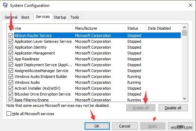This screenshot has width=196, height=131.
Task: Go to the Startup tab
Action: point(60,17)
